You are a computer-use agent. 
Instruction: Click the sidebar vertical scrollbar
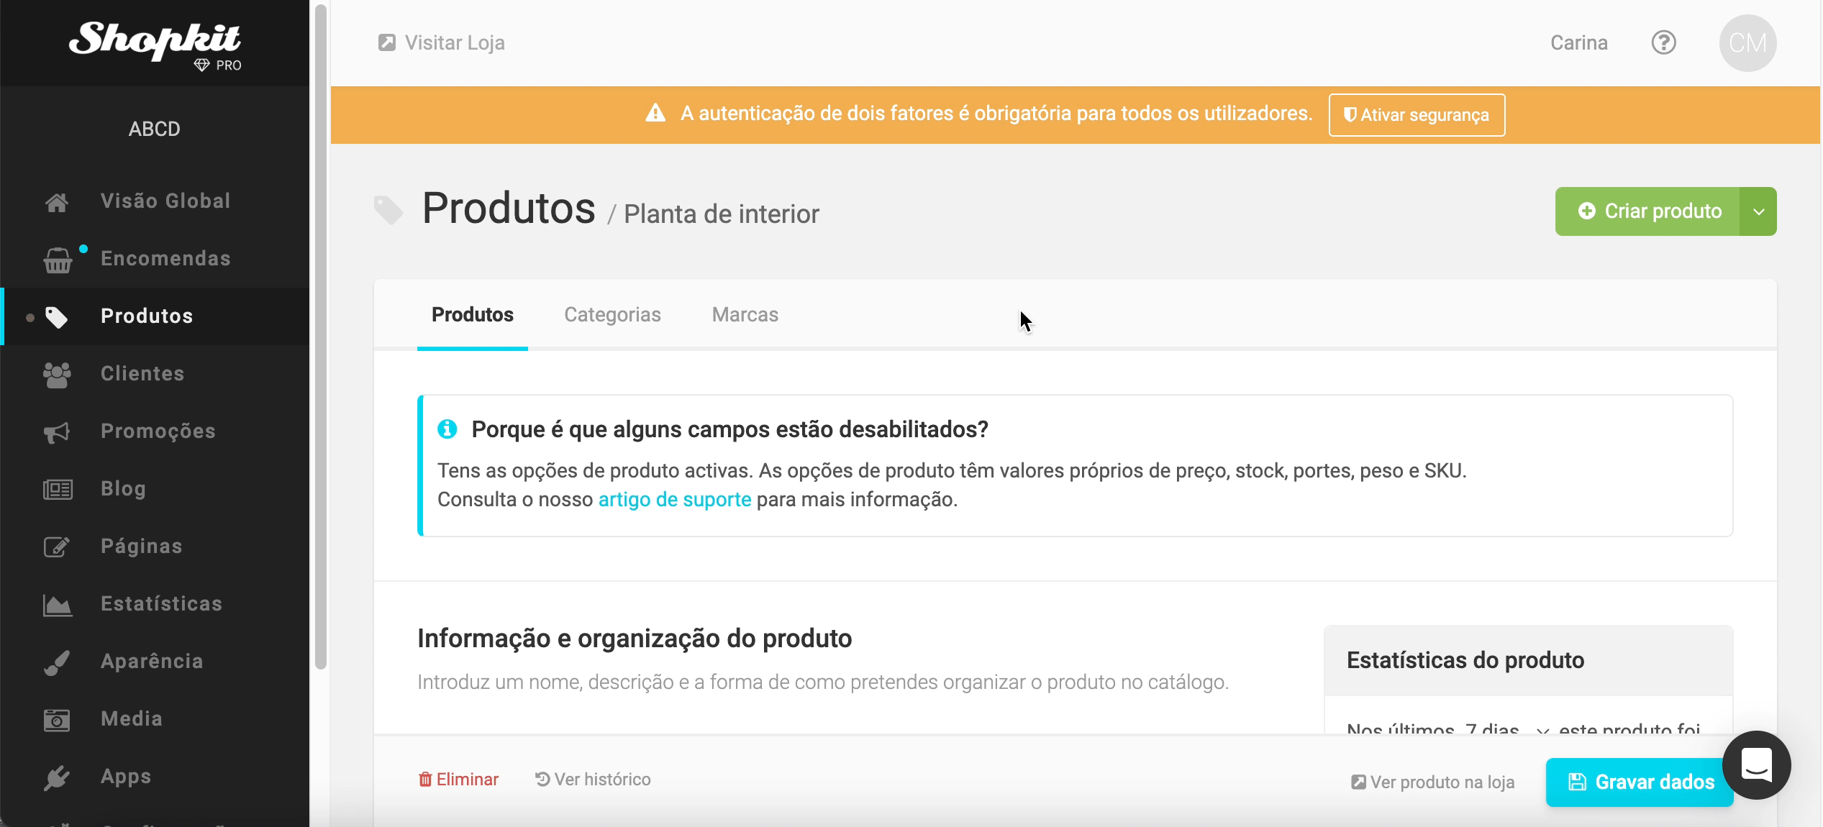pos(321,338)
